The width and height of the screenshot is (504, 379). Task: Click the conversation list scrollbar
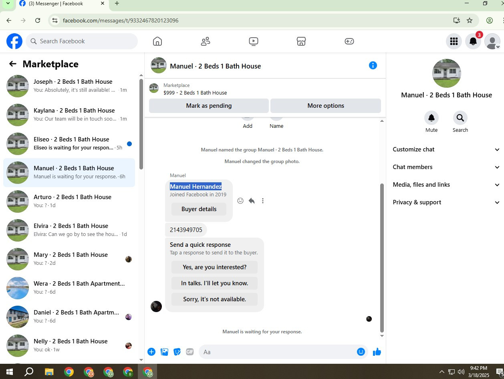pyautogui.click(x=141, y=124)
